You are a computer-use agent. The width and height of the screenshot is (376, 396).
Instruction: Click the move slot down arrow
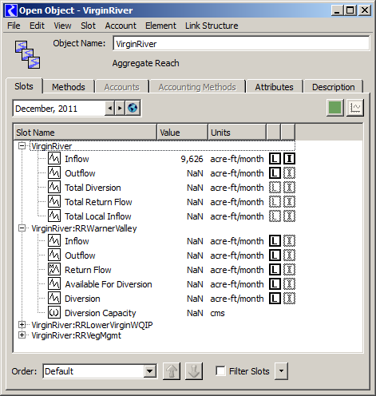[194, 371]
